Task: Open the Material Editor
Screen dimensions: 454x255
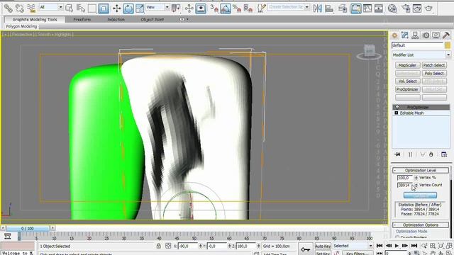Action: tap(392, 8)
